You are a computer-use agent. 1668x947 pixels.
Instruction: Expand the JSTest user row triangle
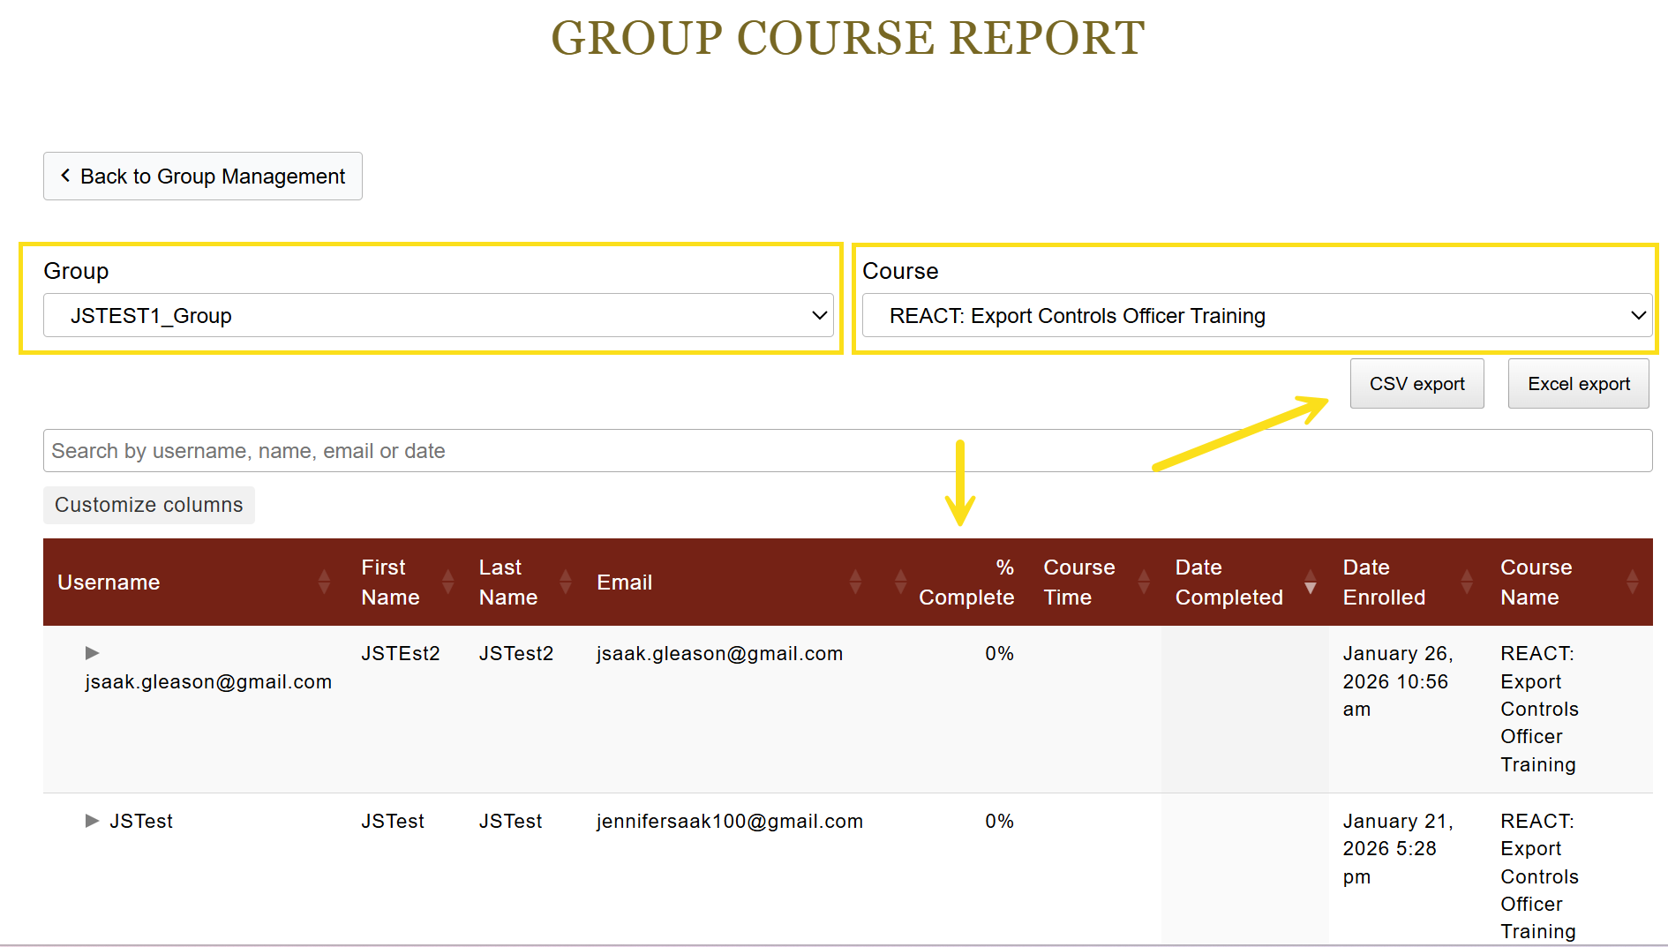click(x=92, y=821)
